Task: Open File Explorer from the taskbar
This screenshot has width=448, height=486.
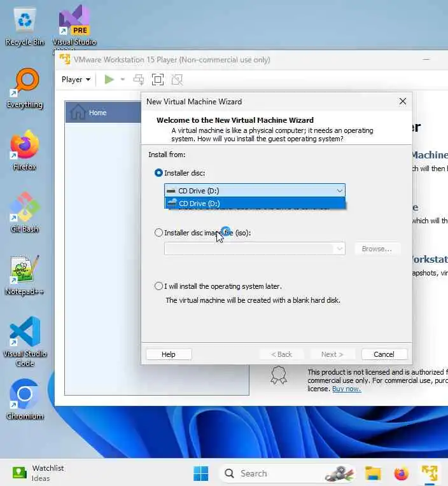Action: click(373, 474)
